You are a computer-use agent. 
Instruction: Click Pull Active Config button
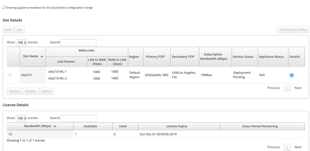293,29
